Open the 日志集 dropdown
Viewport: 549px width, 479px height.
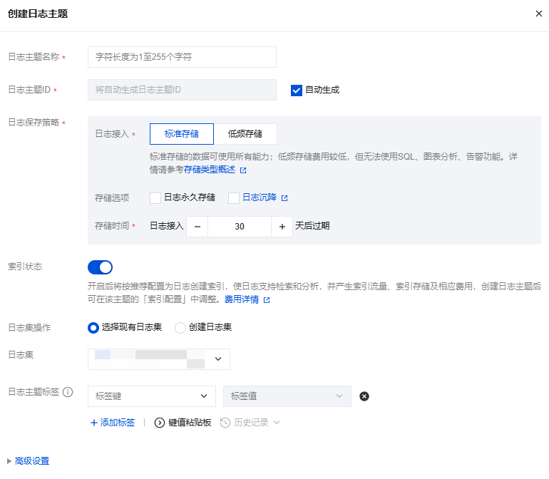click(159, 359)
